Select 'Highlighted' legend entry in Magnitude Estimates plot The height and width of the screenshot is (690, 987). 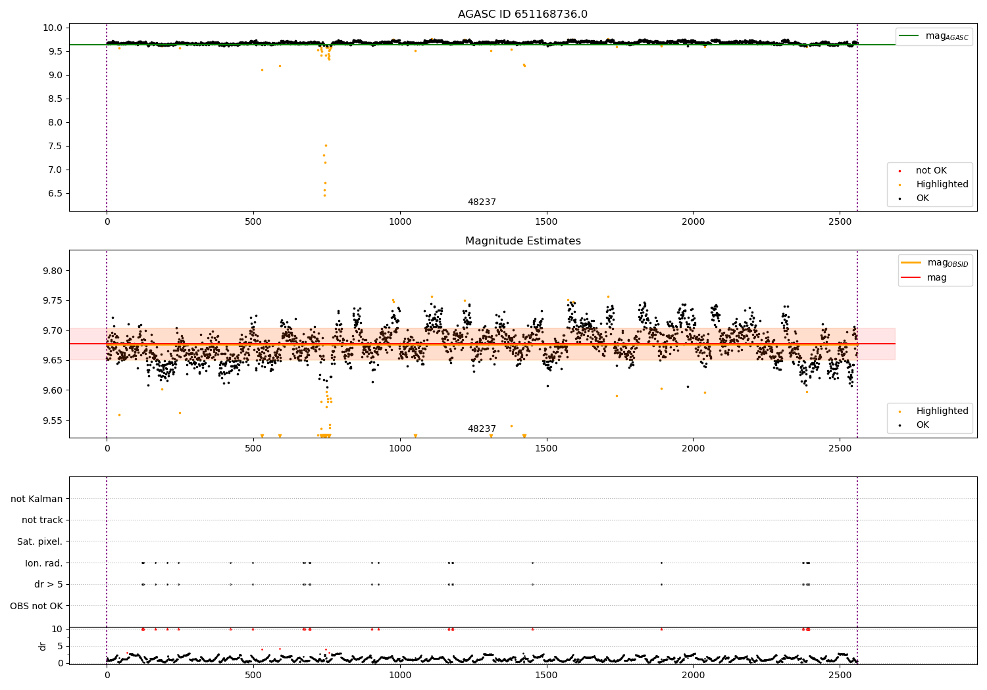click(942, 411)
